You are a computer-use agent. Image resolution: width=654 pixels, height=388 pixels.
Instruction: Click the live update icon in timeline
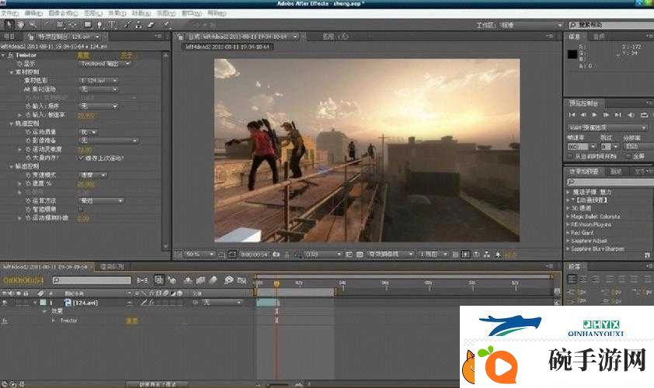pos(159,280)
